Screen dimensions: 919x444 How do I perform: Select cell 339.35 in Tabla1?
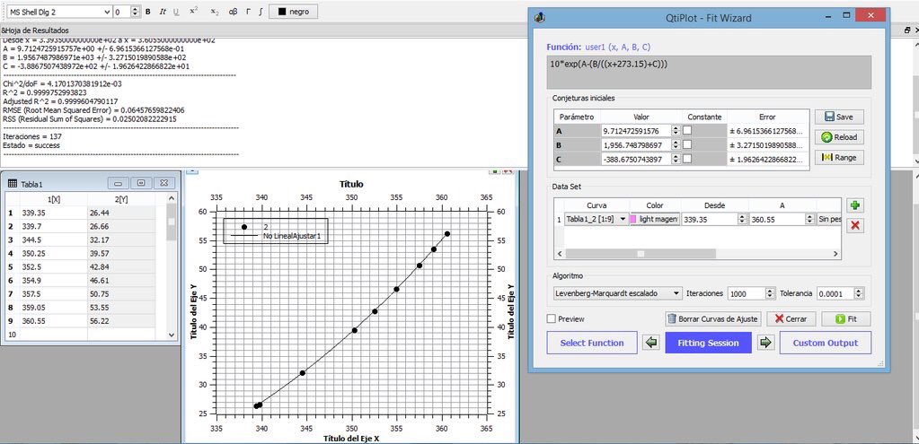(53, 213)
